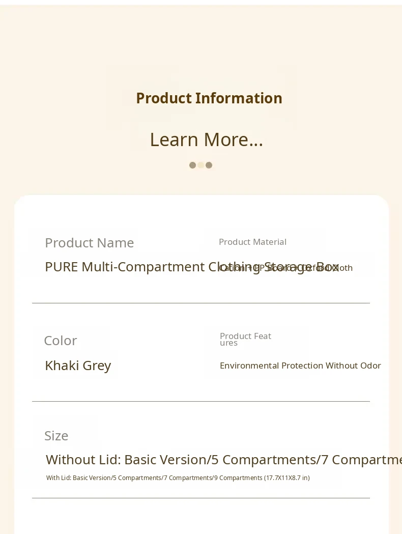Select the middle light-colored pagination dot
This screenshot has width=402, height=534.
point(200,165)
